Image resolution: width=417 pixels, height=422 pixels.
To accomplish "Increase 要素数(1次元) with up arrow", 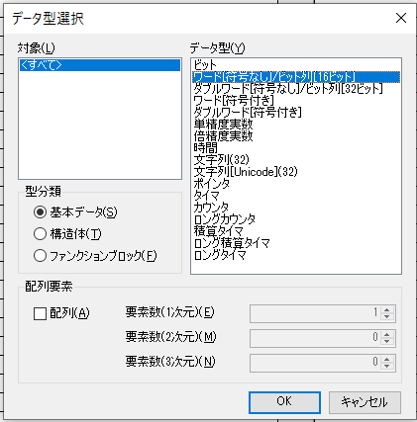I will pyautogui.click(x=387, y=309).
